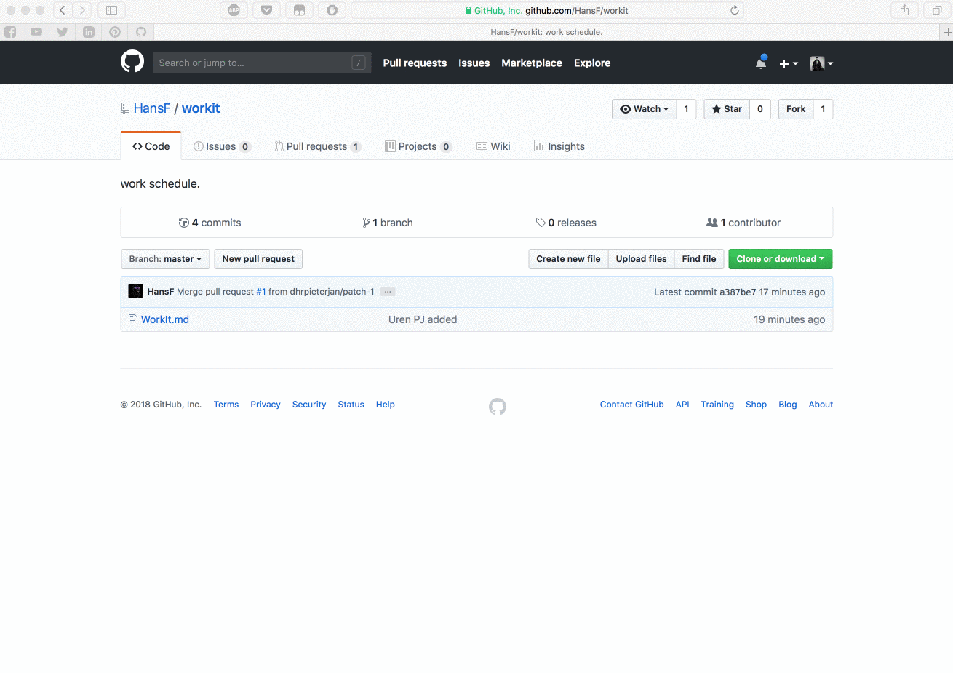Image resolution: width=953 pixels, height=673 pixels.
Task: Open the Branch: master dropdown
Action: (165, 259)
